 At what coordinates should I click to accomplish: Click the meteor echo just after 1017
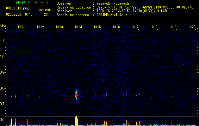[139, 94]
